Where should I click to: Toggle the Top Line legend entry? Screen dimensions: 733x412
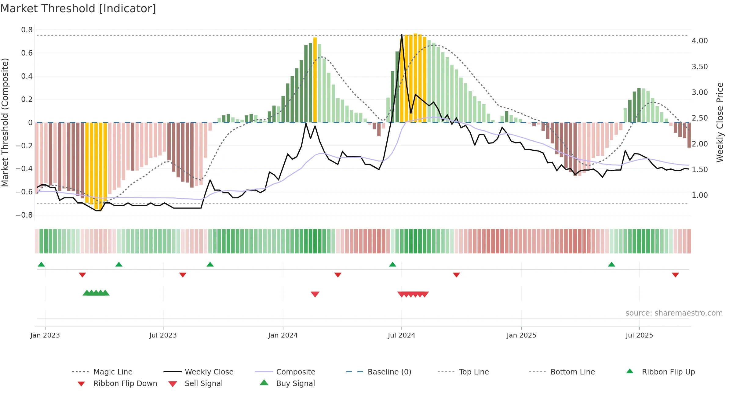(463, 372)
